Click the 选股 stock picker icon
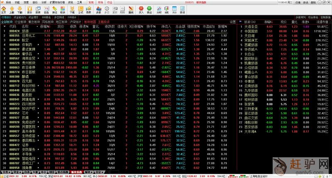The width and height of the screenshot is (332, 178). tap(89, 9)
